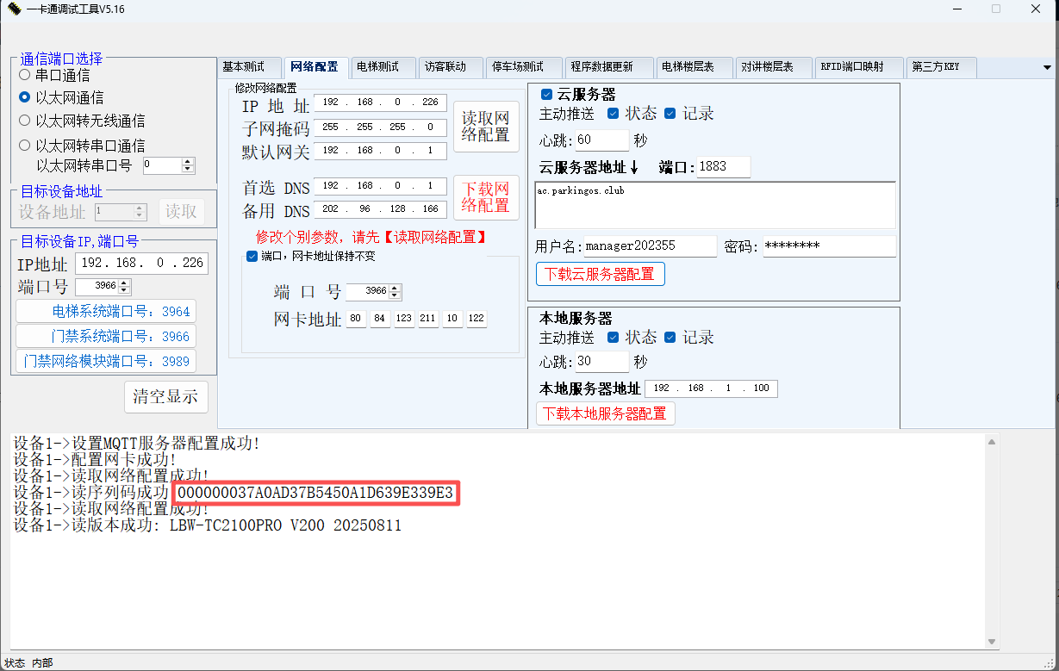Screen dimensions: 1059x671
Task: Click the red 下载网络配置 button
Action: point(486,197)
